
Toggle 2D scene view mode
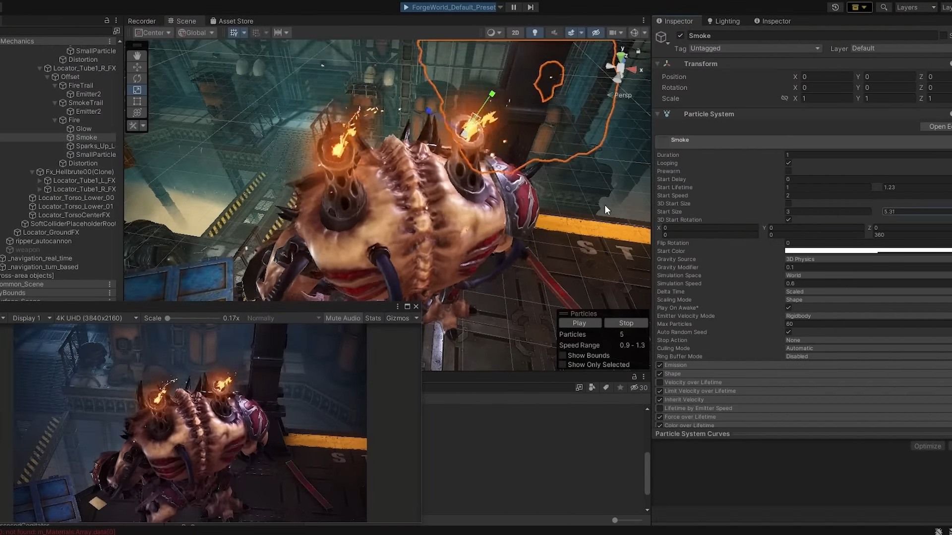[x=515, y=33]
